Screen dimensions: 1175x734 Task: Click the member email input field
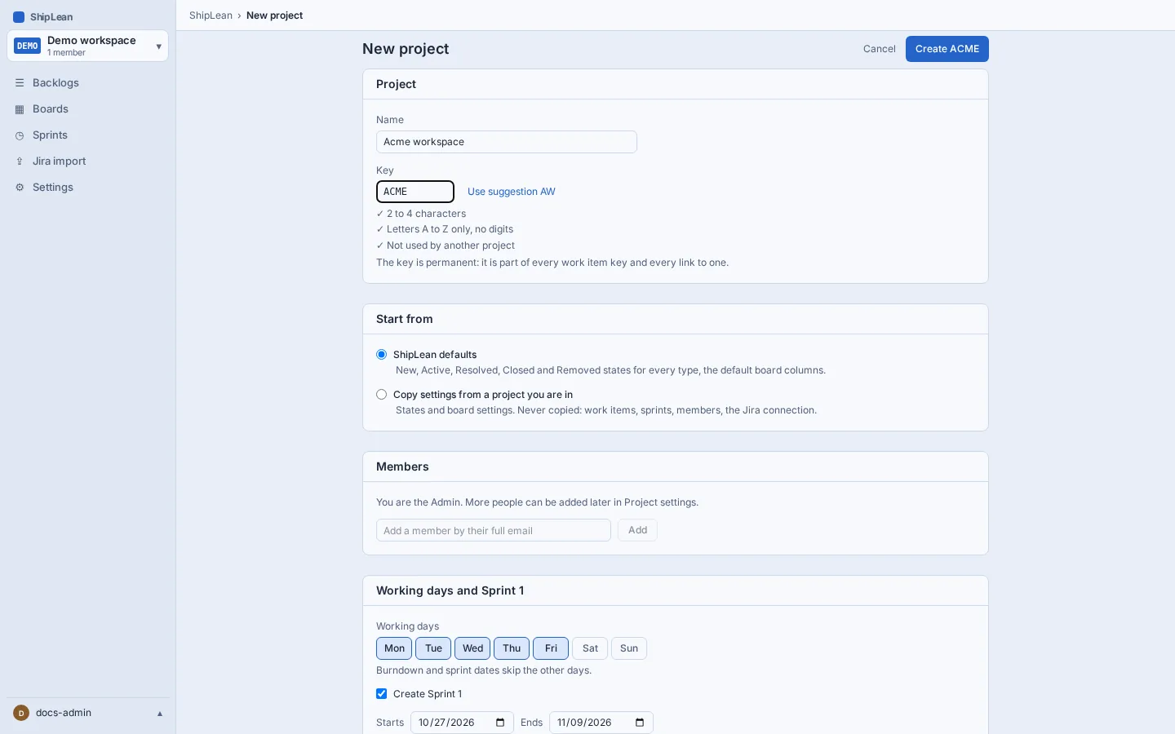[494, 530]
